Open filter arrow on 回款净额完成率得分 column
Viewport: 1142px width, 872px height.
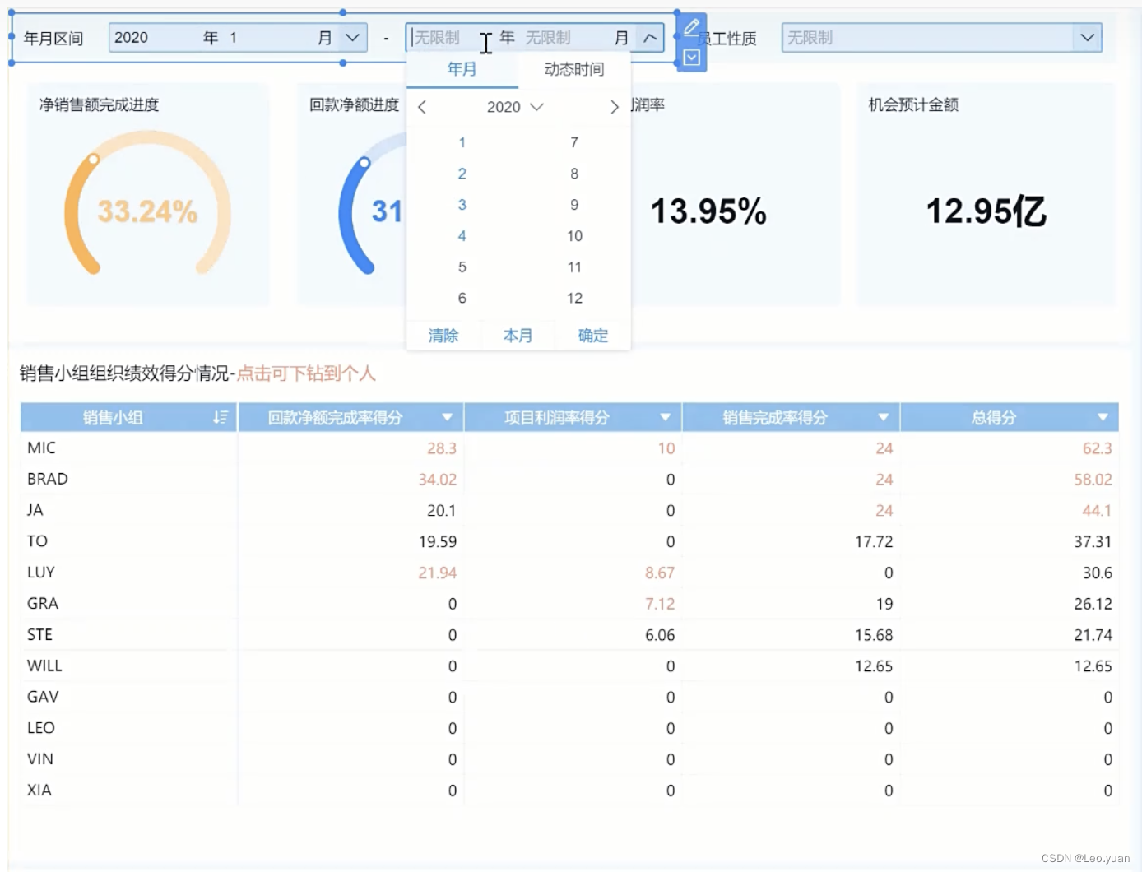tap(447, 417)
